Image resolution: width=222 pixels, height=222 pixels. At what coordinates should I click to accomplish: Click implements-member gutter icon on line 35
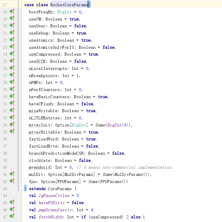coord(12,131)
